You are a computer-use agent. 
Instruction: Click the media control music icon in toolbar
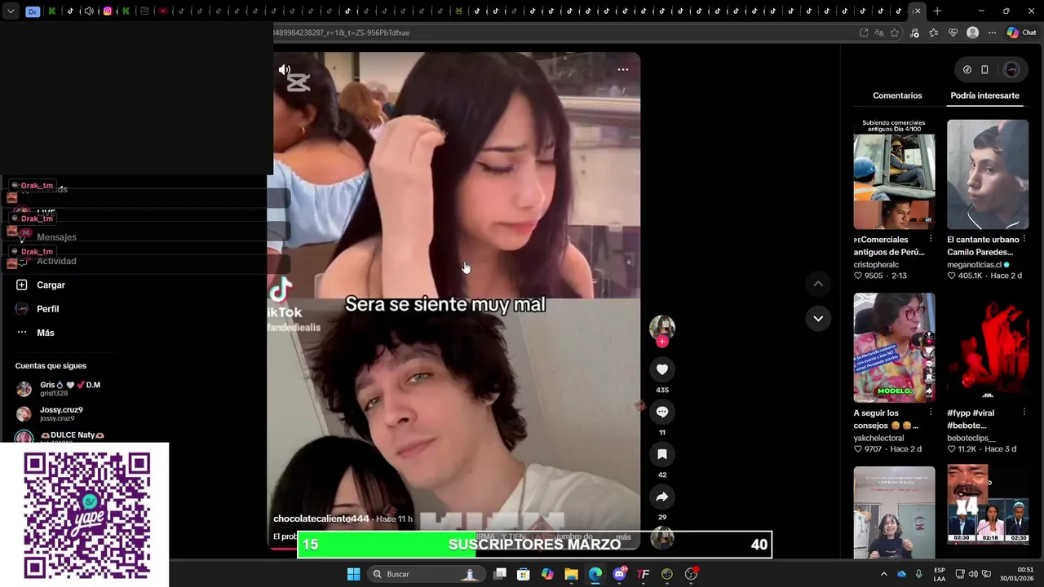click(x=913, y=33)
